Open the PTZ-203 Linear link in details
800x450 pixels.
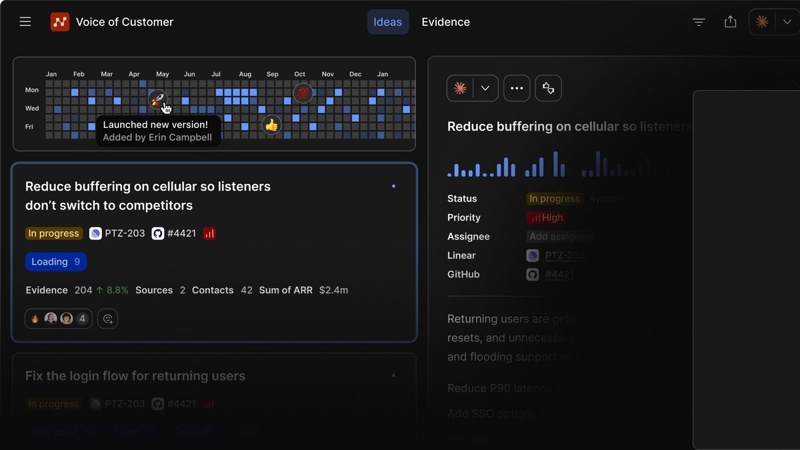click(565, 255)
